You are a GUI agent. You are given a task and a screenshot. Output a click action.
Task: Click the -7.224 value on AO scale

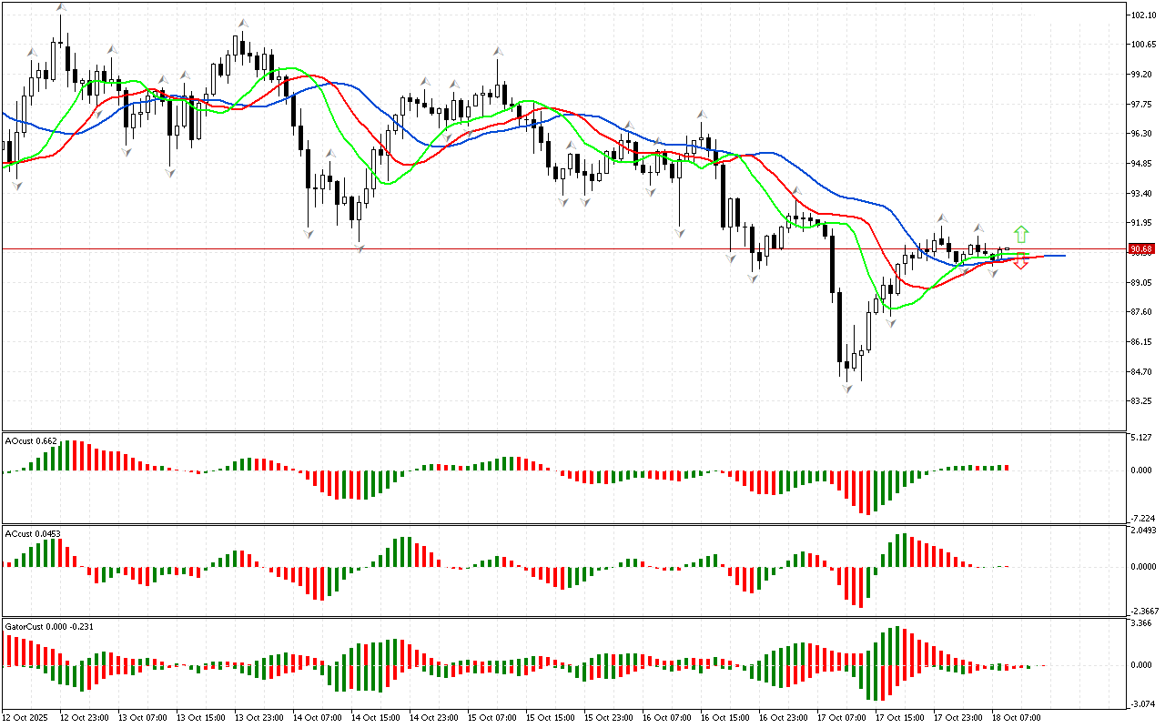(1141, 517)
